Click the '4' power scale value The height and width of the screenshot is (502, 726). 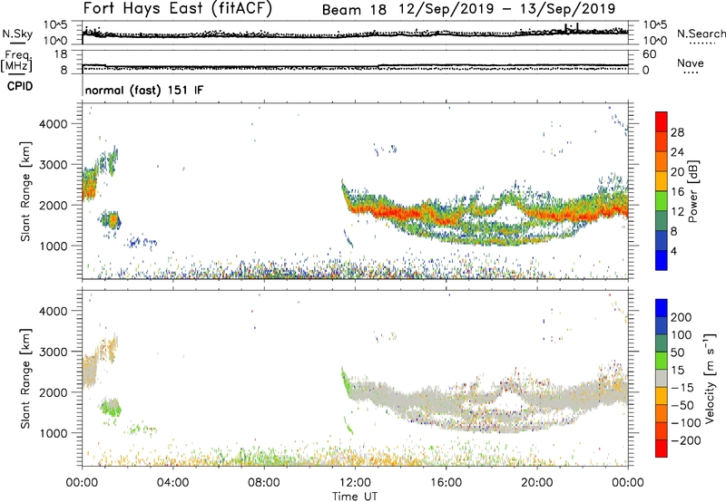[673, 251]
